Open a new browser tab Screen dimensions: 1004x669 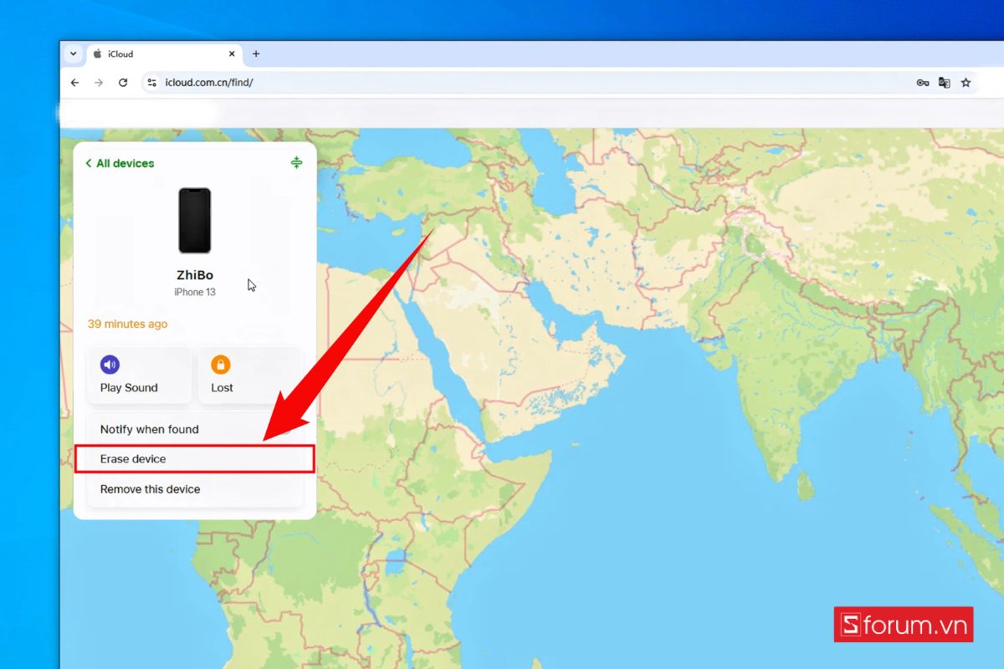pyautogui.click(x=256, y=54)
